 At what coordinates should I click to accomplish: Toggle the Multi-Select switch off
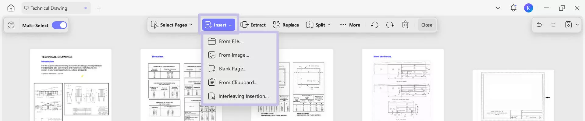coord(59,25)
